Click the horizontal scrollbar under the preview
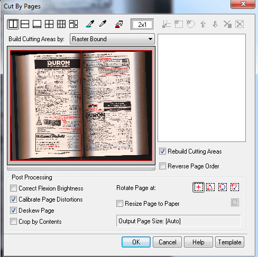 [81, 168]
